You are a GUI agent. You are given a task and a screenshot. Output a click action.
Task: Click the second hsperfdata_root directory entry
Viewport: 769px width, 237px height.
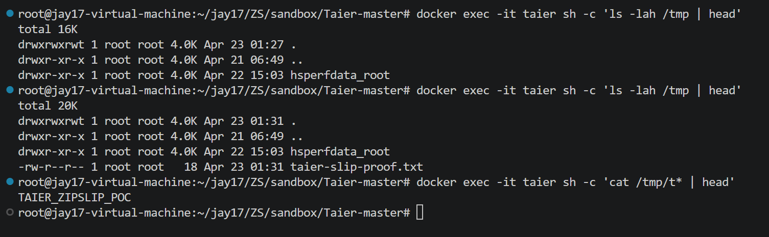(x=340, y=152)
